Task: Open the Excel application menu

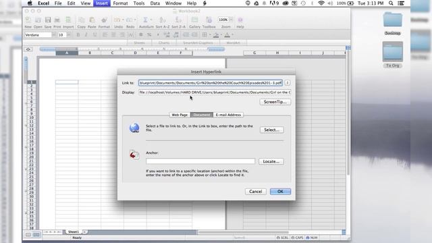Action: click(43, 3)
